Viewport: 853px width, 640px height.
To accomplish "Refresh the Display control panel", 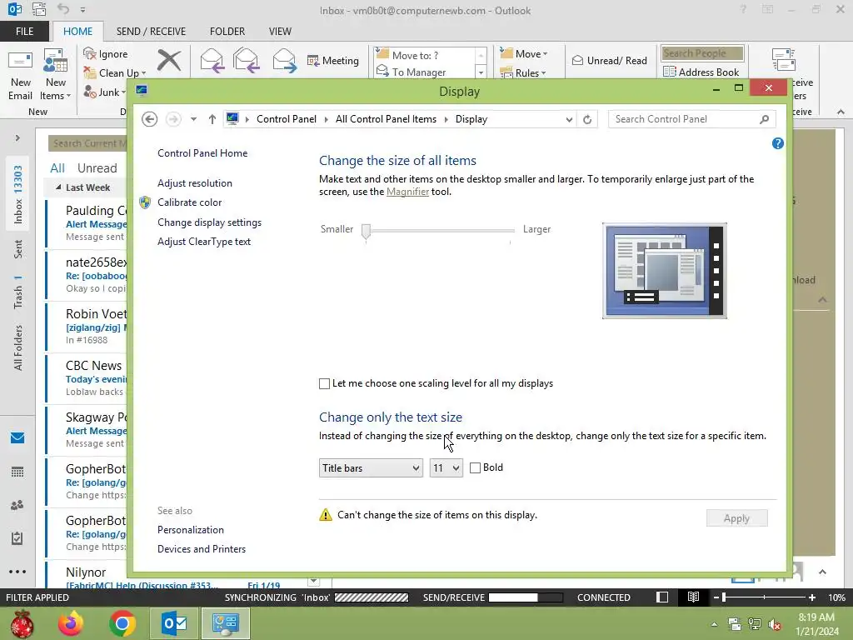I will pyautogui.click(x=587, y=119).
